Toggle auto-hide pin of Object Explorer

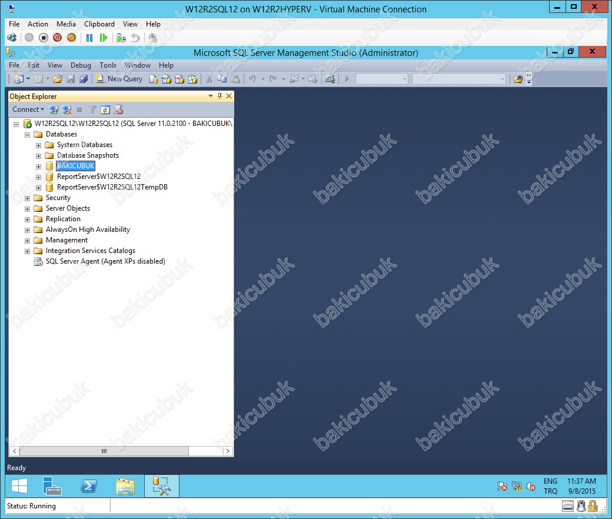(x=219, y=96)
